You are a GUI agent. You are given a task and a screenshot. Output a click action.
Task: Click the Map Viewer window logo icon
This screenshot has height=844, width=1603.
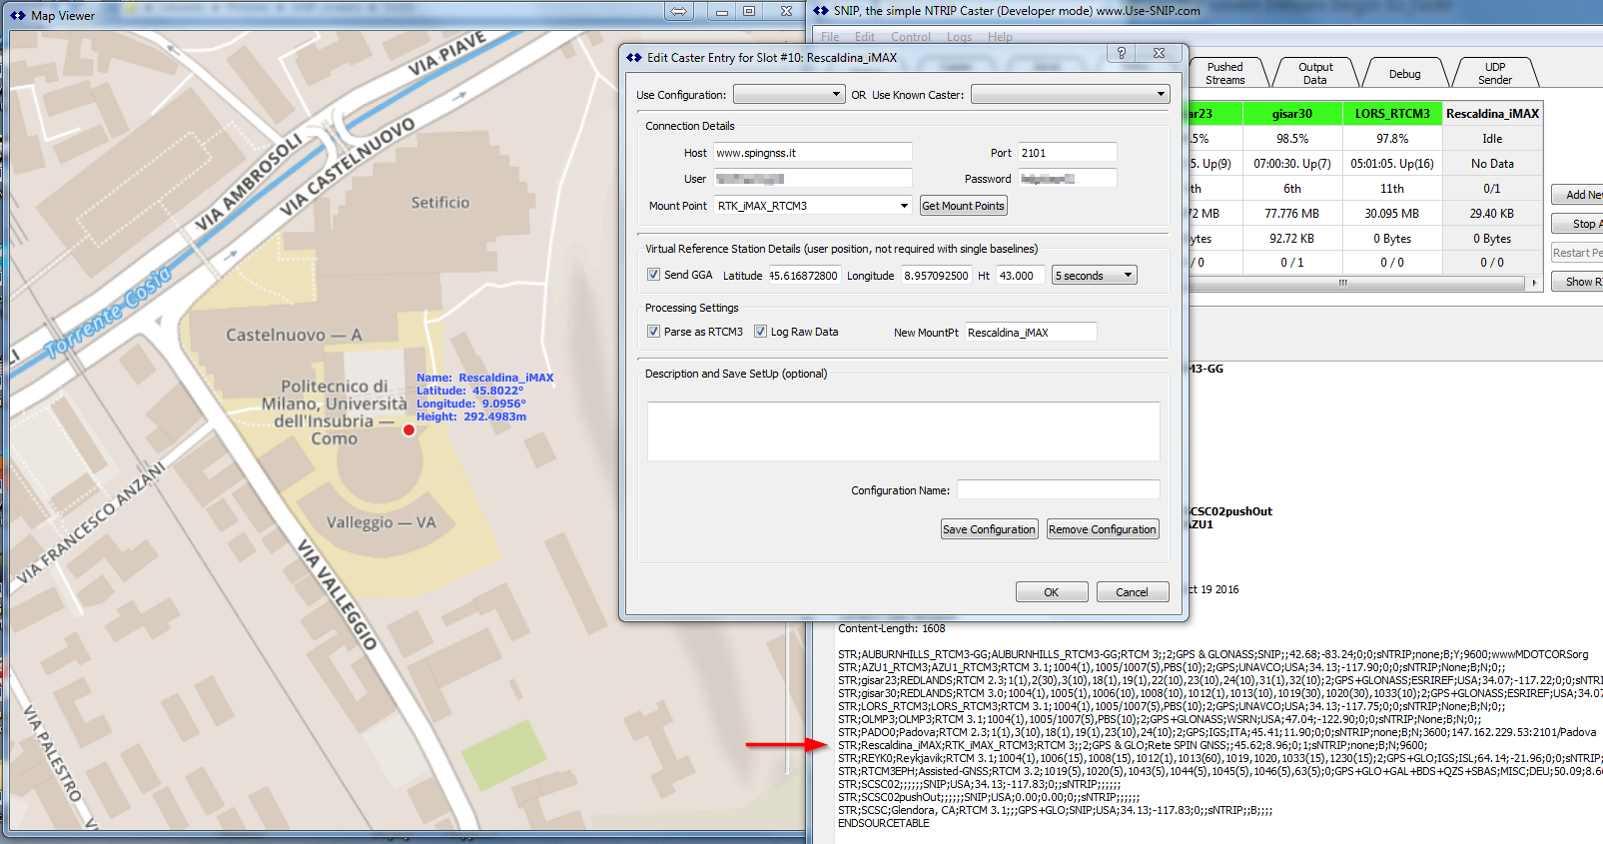(x=17, y=15)
